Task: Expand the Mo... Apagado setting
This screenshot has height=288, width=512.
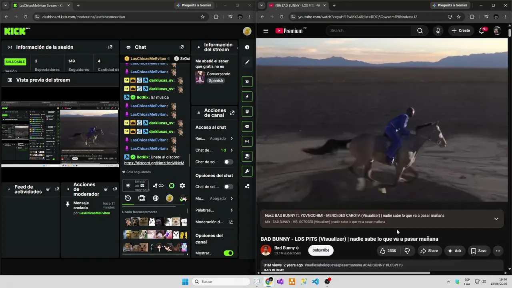Action: click(x=214, y=198)
